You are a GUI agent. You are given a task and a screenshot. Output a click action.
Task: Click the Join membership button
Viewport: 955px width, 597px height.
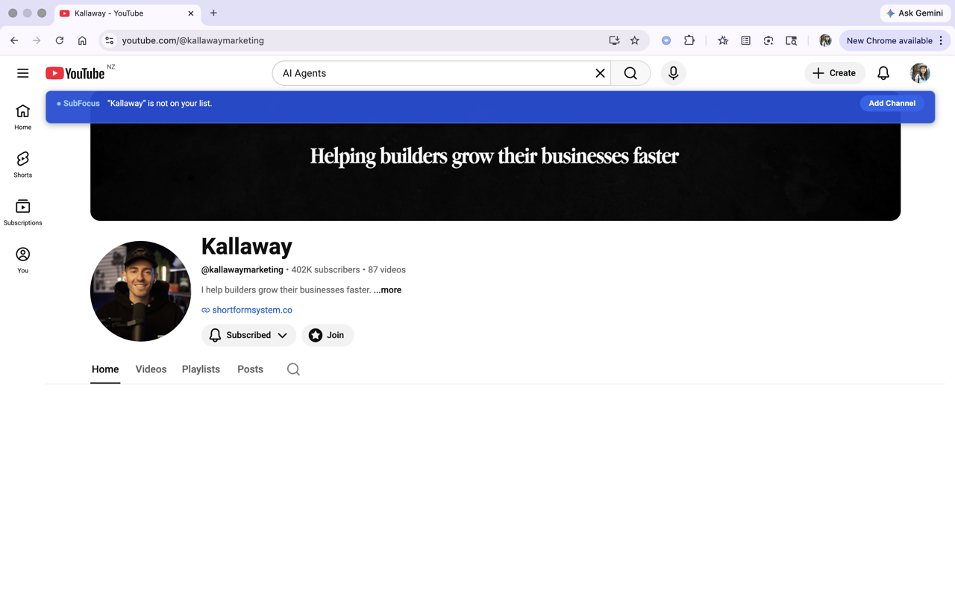tap(328, 335)
